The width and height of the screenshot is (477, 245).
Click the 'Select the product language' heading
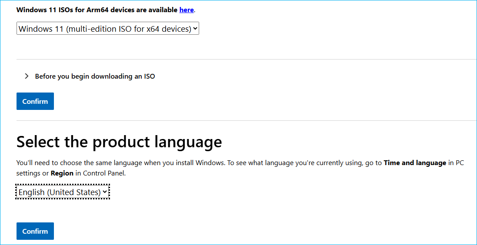[x=119, y=142]
